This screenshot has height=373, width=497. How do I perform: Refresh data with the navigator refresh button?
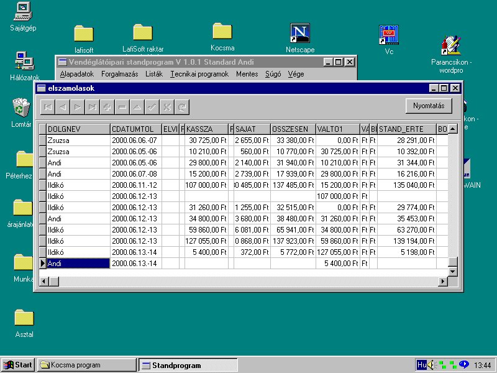coord(181,107)
